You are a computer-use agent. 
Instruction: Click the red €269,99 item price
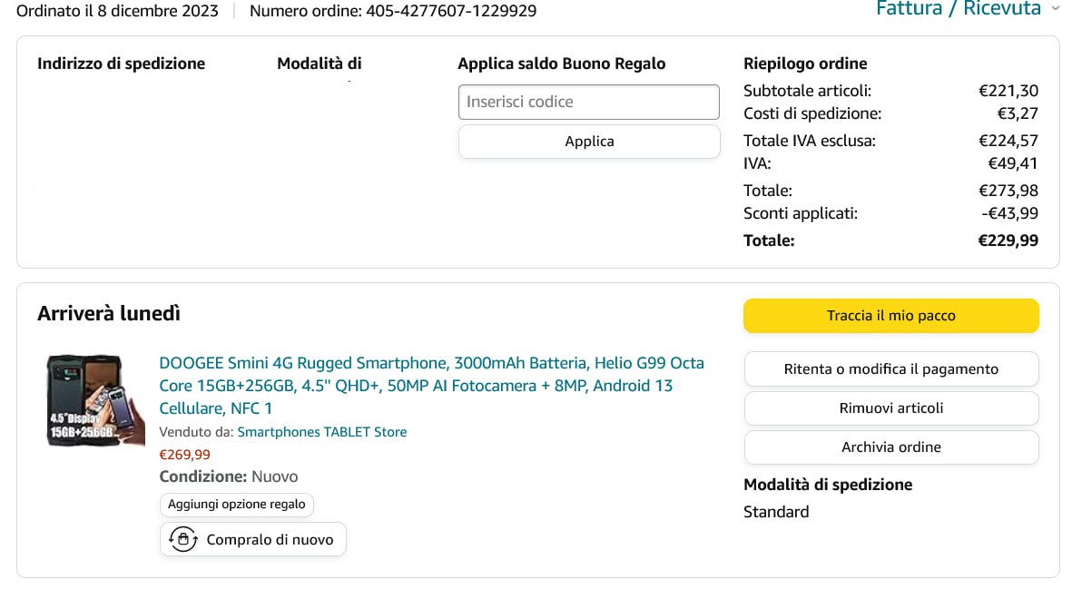(184, 455)
